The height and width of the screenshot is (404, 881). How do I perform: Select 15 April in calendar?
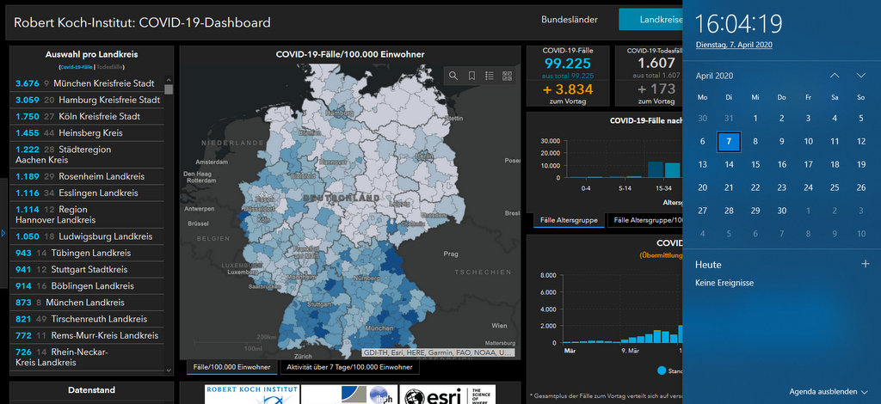click(x=755, y=164)
